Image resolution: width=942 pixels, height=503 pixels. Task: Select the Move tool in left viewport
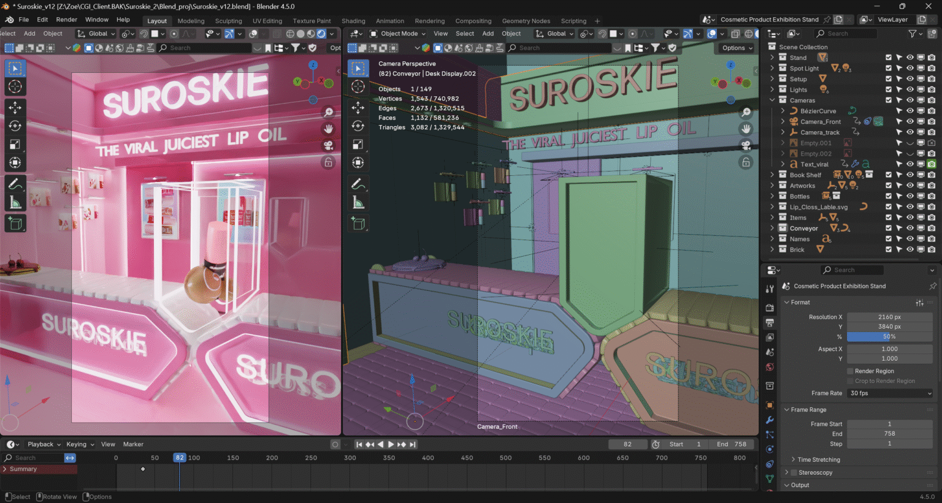click(x=15, y=107)
